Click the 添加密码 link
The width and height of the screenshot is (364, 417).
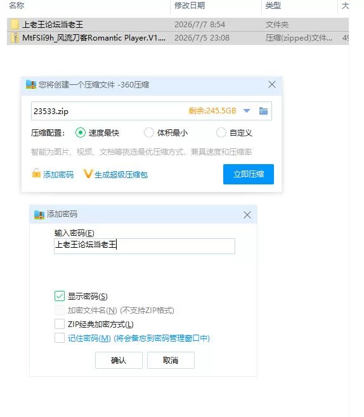[58, 175]
